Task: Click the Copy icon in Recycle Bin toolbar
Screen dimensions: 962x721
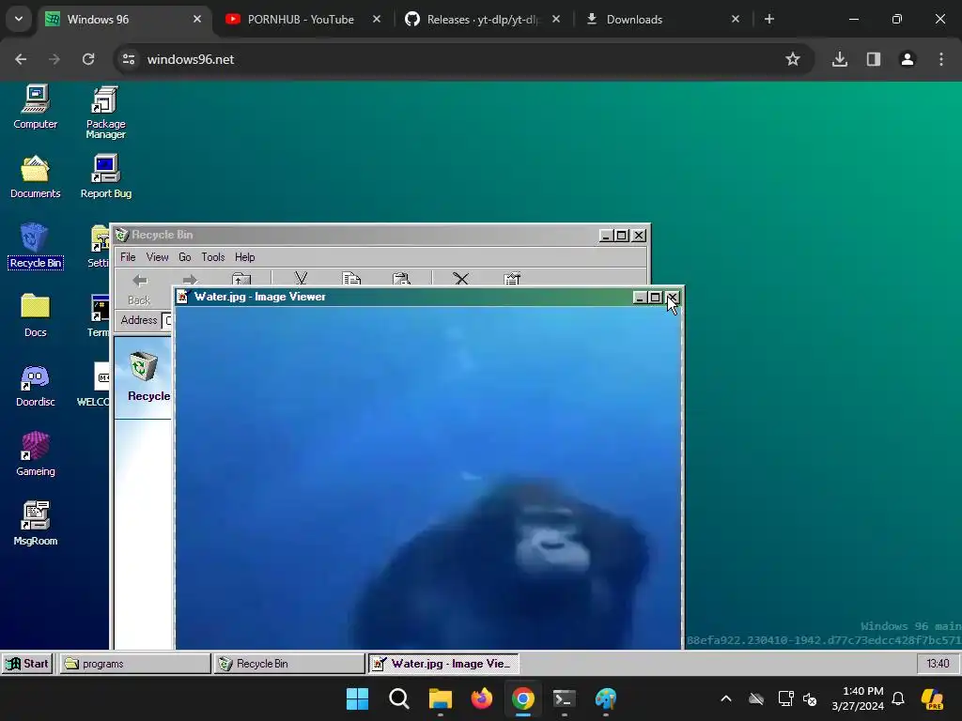Action: [351, 278]
